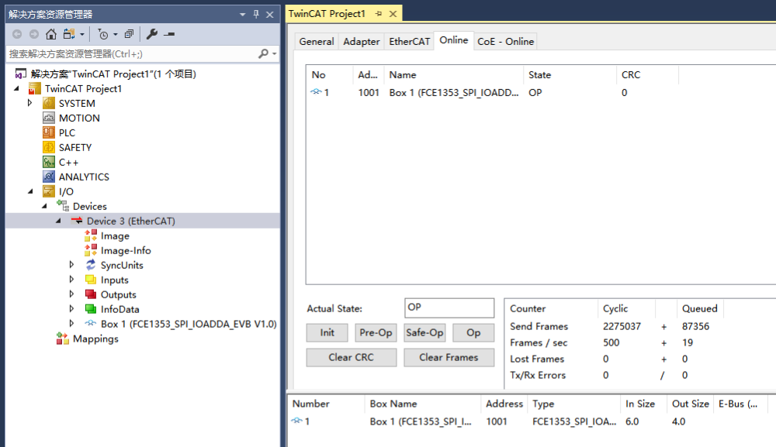Click the Home icon in Solution Explorer
This screenshot has height=447, width=776.
[x=51, y=34]
